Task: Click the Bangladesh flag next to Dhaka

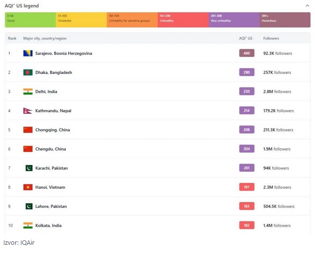Action: pos(28,73)
